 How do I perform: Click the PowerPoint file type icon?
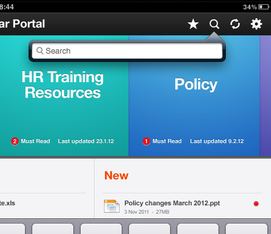(x=112, y=206)
